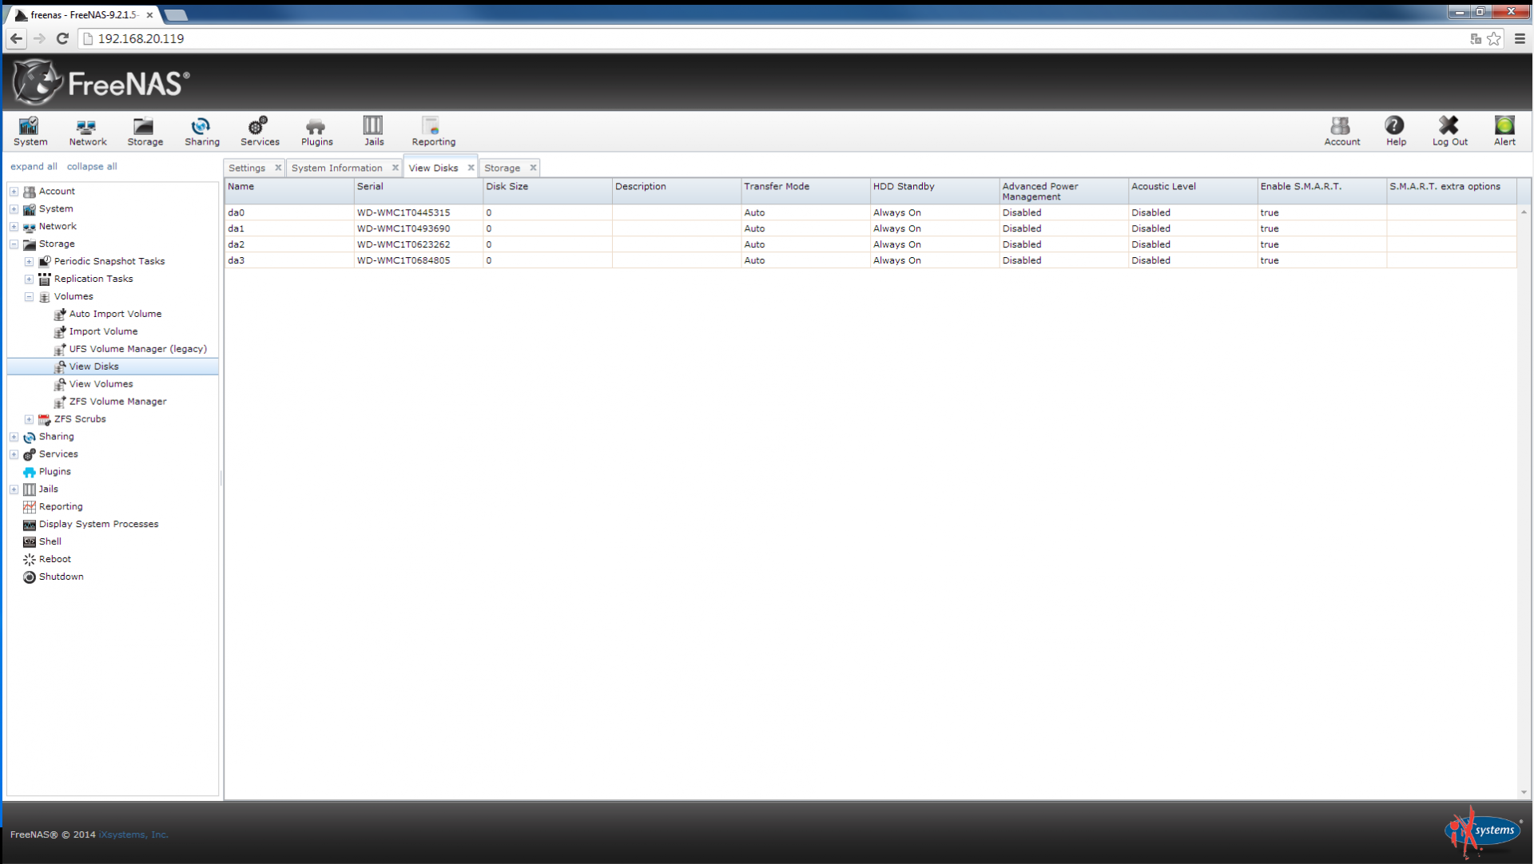The width and height of the screenshot is (1534, 864).
Task: Expand the Periodic Snapshot Tasks node
Action: pyautogui.click(x=29, y=262)
